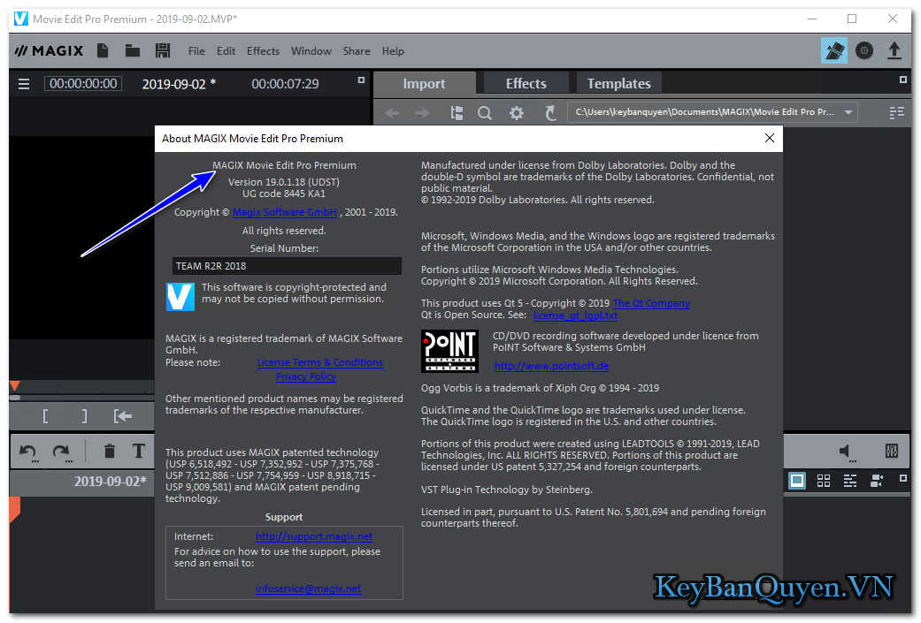
Task: Click the orange playback marker
Action: 15,385
